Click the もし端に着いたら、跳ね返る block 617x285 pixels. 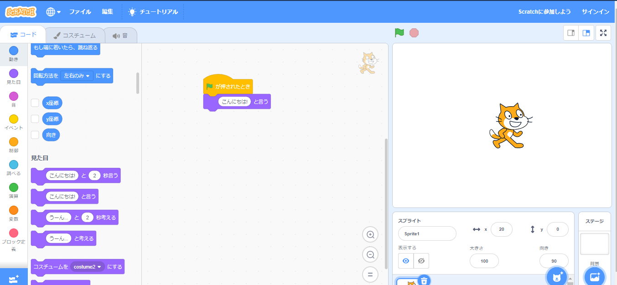(x=65, y=48)
